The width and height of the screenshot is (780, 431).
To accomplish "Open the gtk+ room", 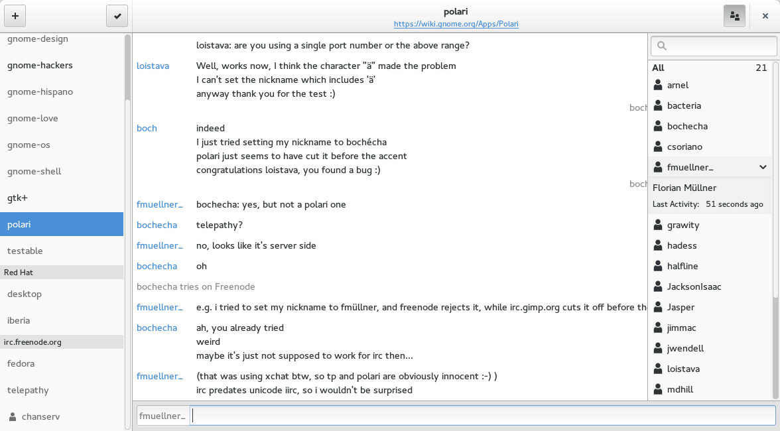I will pos(62,198).
